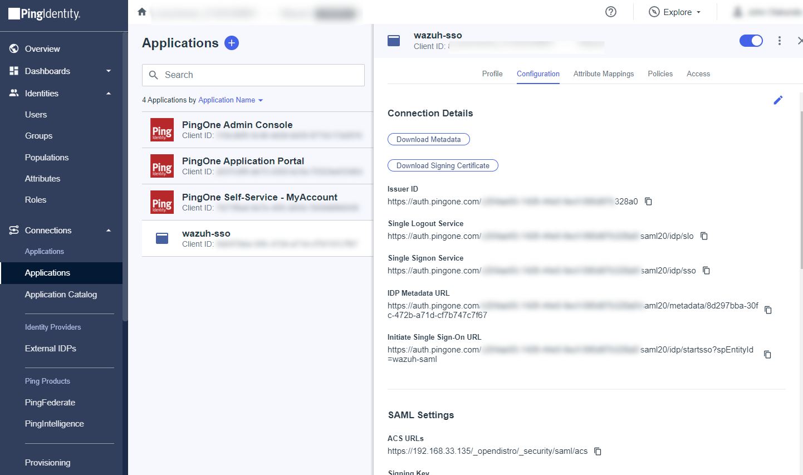Disable the wazuh-sso application toggle
Screen dimensions: 803x475
click(x=751, y=41)
